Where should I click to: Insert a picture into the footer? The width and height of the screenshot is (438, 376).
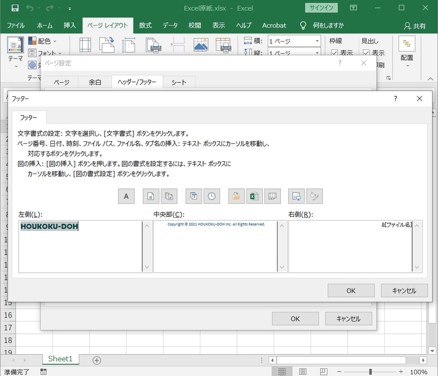(296, 195)
